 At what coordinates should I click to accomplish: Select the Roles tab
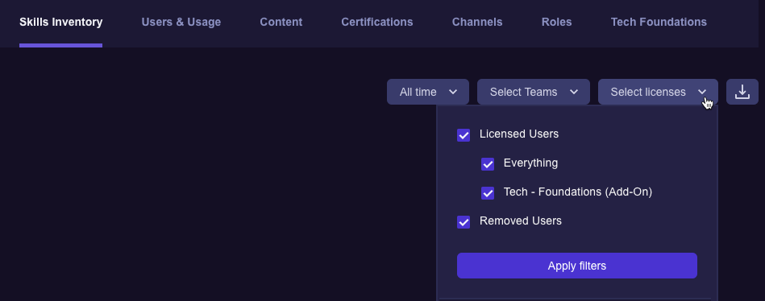[x=557, y=22]
